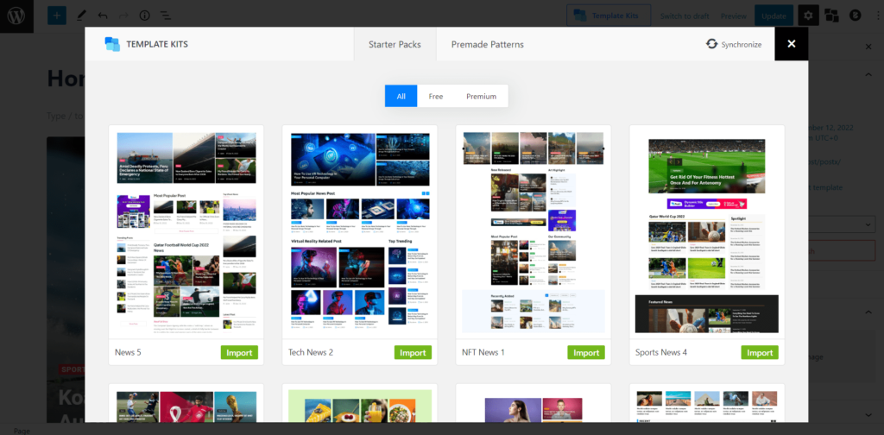884x435 pixels.
Task: Open the document details info icon
Action: 144,16
